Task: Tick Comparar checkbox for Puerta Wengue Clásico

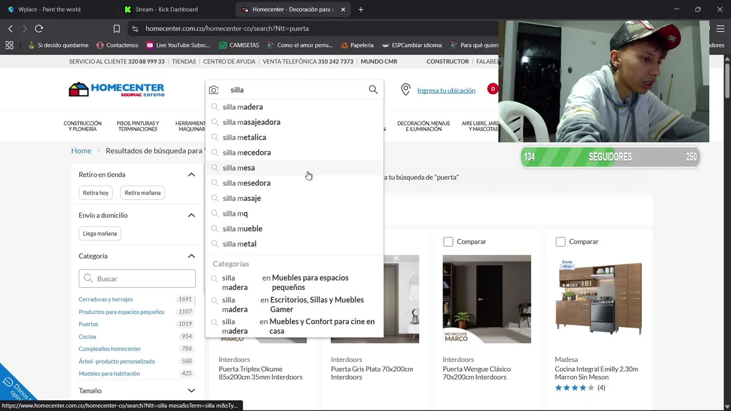Action: (x=448, y=242)
